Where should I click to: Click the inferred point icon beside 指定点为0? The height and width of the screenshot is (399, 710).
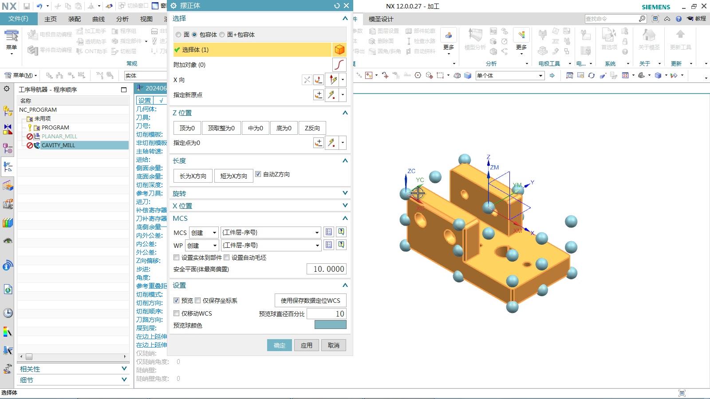[331, 143]
